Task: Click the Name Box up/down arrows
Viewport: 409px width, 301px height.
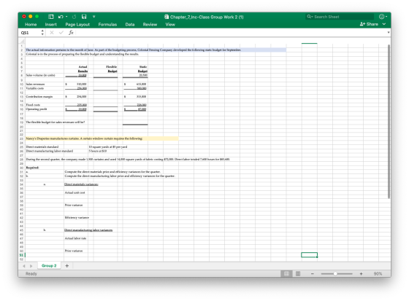Action: pyautogui.click(x=42, y=33)
